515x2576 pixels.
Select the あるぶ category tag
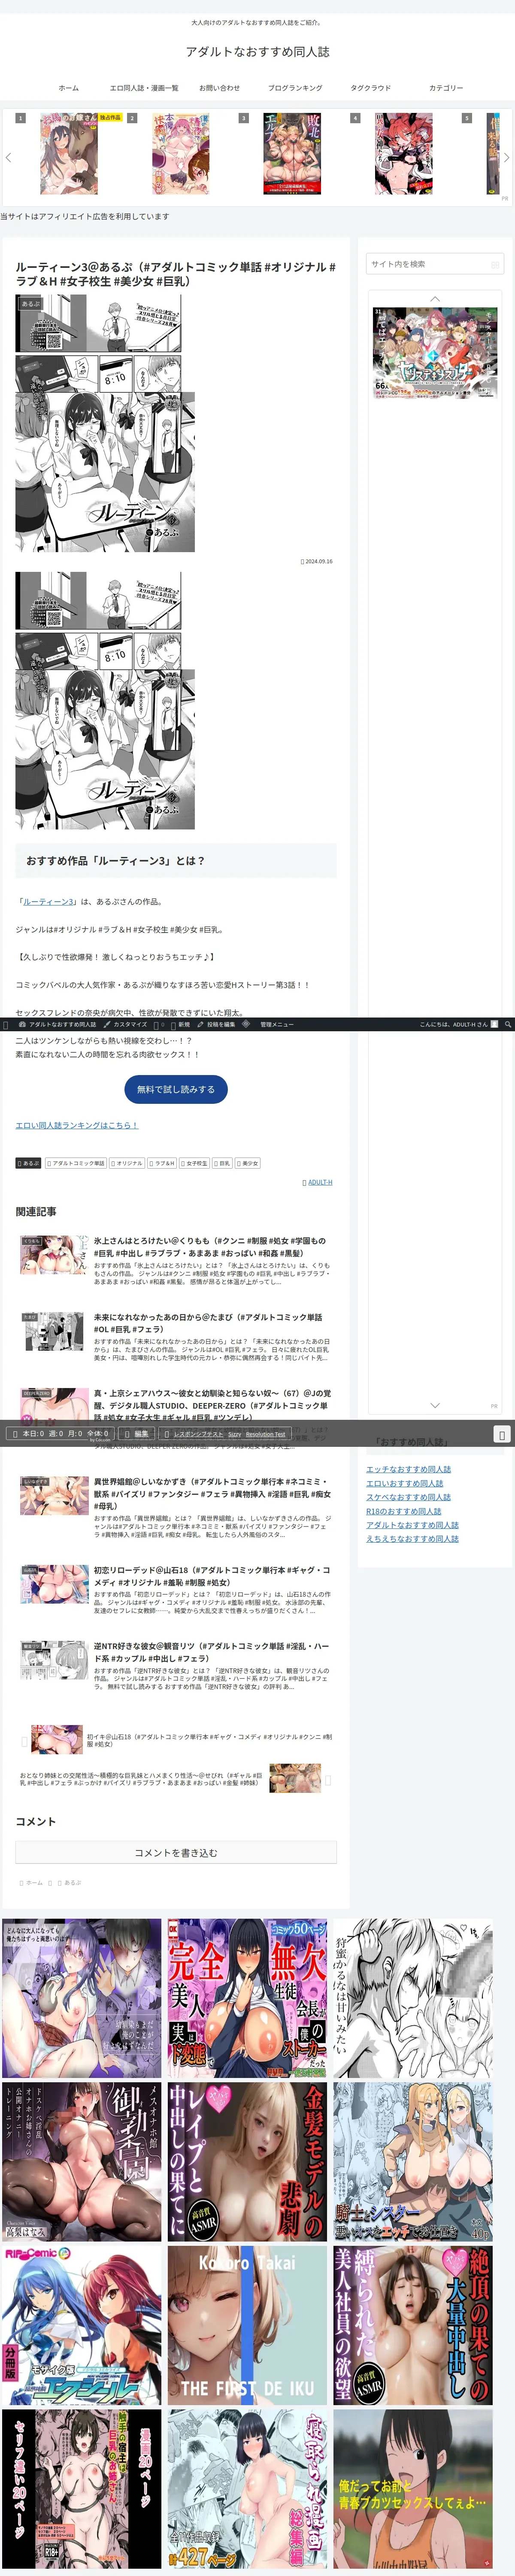click(x=28, y=1163)
